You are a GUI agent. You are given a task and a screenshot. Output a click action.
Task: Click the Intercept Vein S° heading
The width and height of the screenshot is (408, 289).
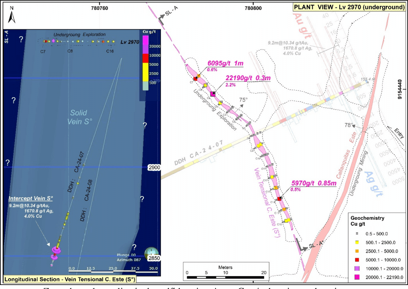tap(30, 198)
